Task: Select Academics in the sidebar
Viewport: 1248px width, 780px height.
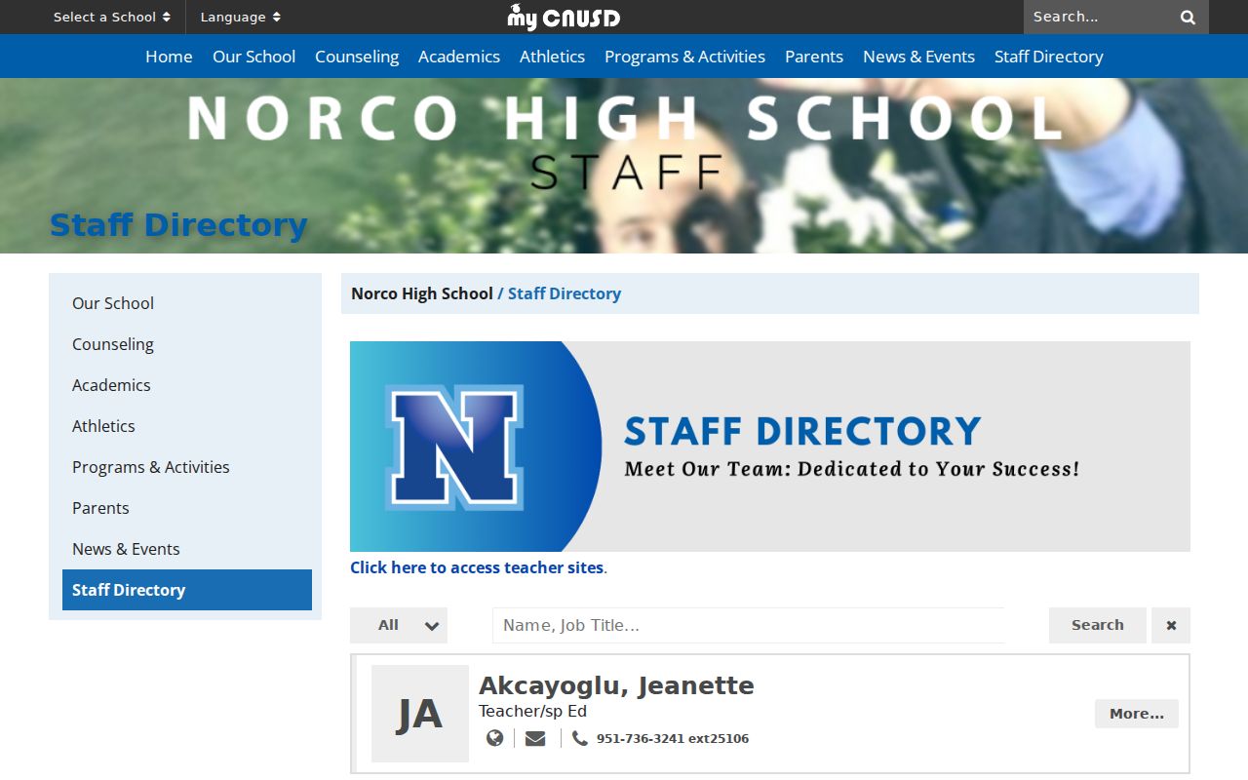Action: point(187,385)
